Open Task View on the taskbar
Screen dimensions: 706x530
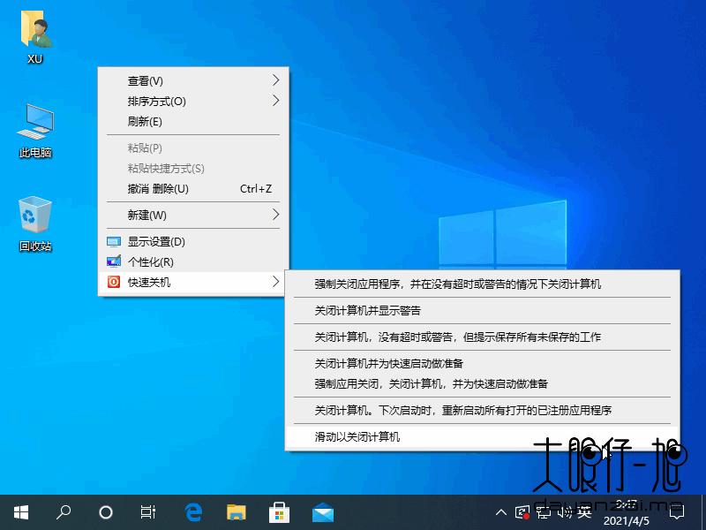coord(147,512)
